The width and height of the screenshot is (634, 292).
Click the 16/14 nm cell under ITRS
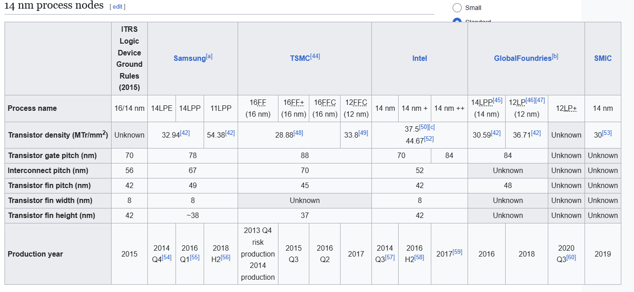pos(129,109)
